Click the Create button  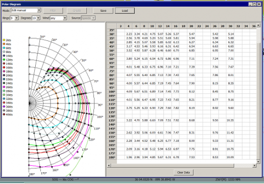pos(77,11)
